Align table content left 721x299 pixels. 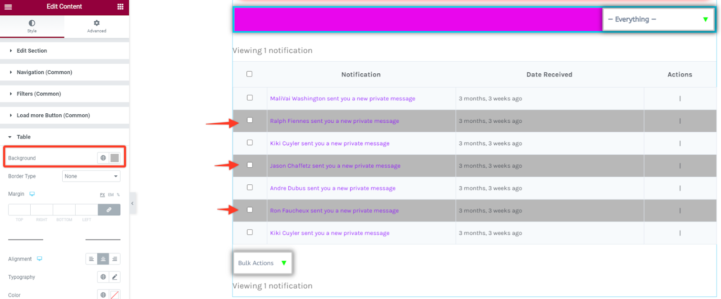pyautogui.click(x=91, y=259)
